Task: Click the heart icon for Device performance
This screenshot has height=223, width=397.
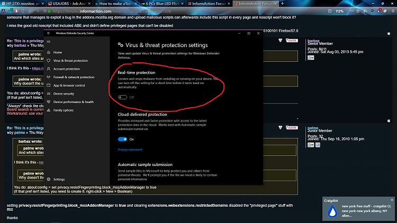Action: pyautogui.click(x=49, y=102)
